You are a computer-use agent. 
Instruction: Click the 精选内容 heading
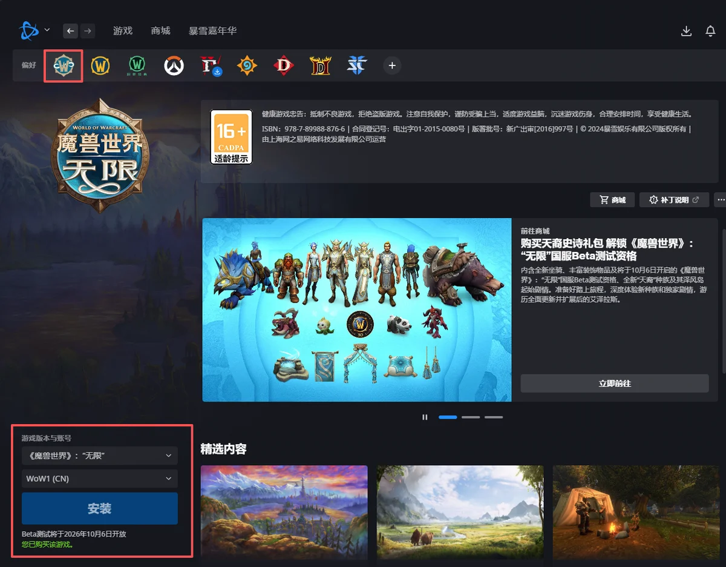pos(223,449)
